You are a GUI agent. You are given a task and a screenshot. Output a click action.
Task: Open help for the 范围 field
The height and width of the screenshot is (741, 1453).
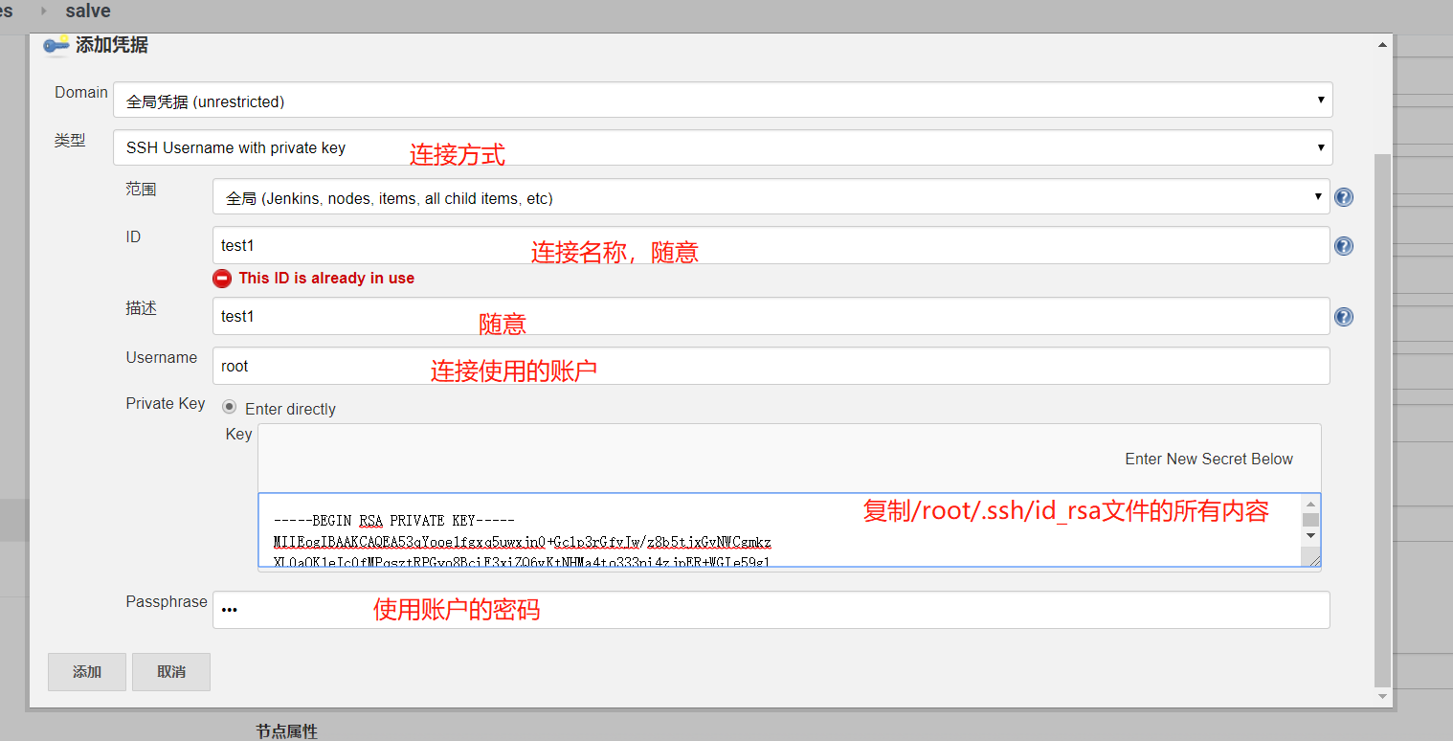click(1343, 196)
